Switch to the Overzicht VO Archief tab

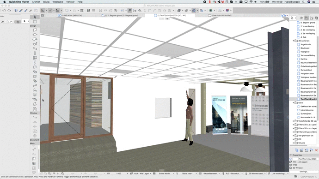[x=220, y=15]
